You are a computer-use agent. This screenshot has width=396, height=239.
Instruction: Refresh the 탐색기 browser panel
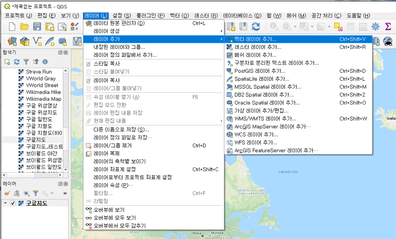[16, 62]
